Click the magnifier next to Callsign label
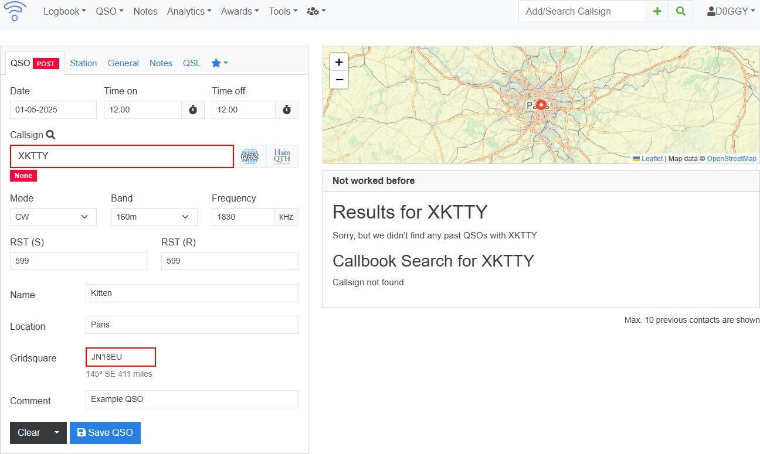760x454 pixels. (51, 135)
